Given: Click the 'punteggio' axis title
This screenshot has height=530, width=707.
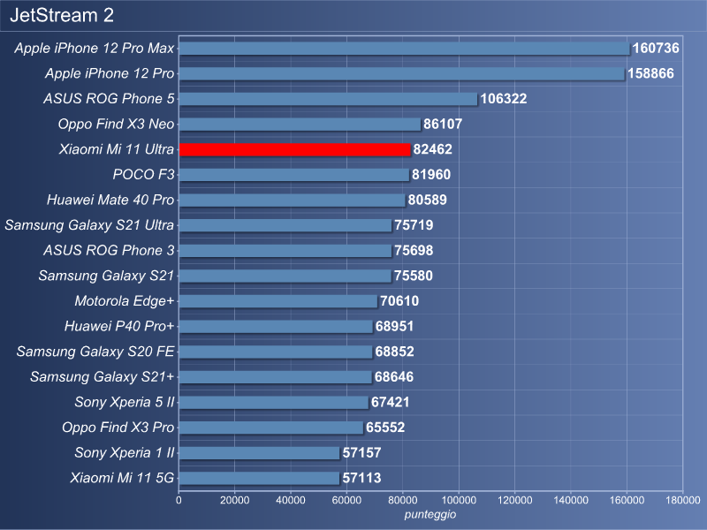Looking at the screenshot, I should coord(430,514).
